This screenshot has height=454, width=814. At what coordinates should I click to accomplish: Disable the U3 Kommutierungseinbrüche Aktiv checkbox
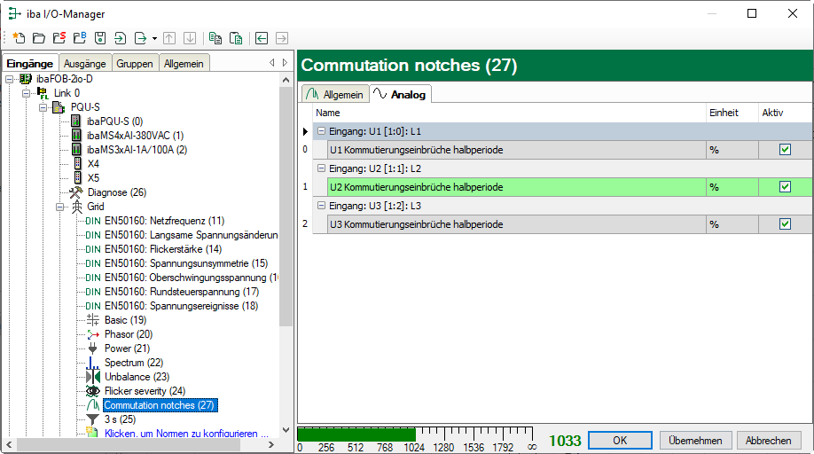(785, 224)
